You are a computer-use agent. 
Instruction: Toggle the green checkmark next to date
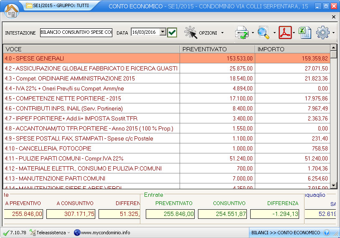[x=172, y=33]
